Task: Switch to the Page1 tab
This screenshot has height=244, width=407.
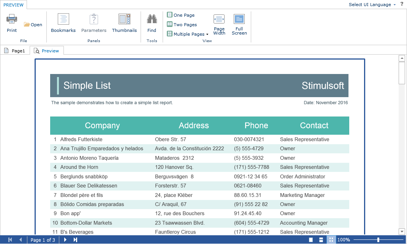Action: click(15, 51)
